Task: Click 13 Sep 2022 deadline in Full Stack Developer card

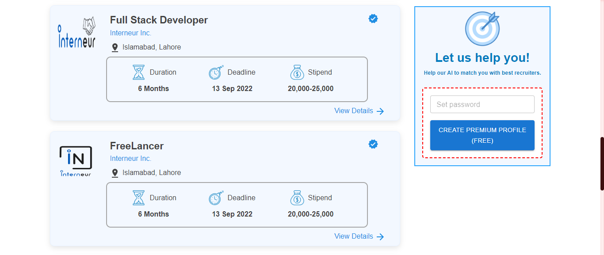Action: 232,88
